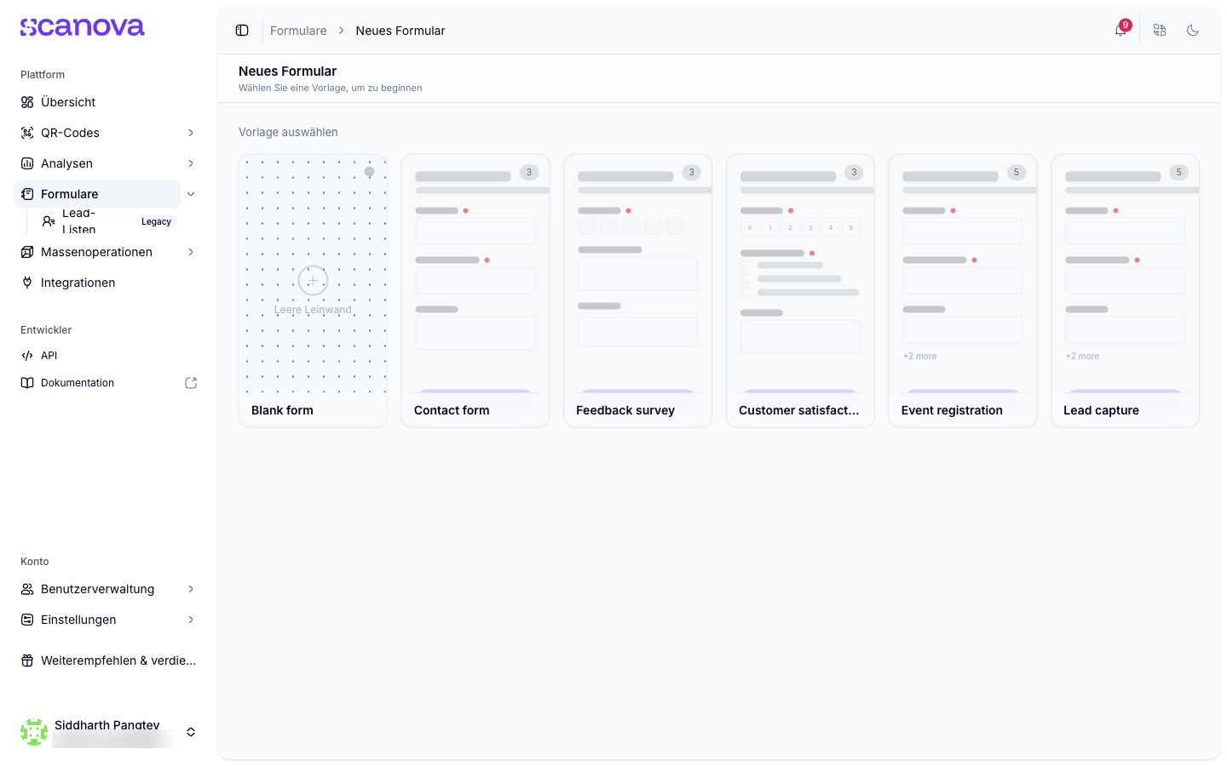
Task: Expand the QR-Codes submenu chevron
Action: (x=191, y=133)
